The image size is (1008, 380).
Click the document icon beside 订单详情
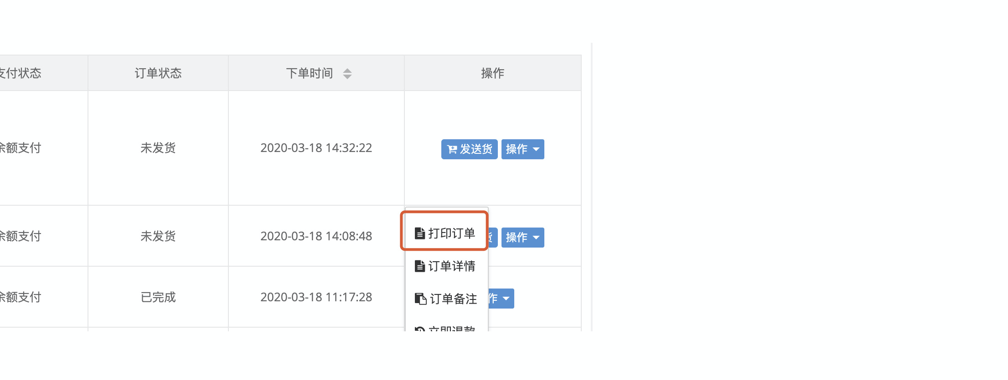(x=419, y=266)
